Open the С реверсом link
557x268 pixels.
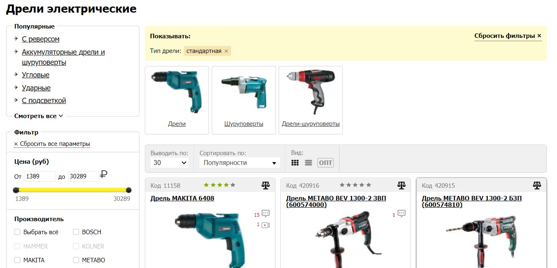tap(40, 39)
